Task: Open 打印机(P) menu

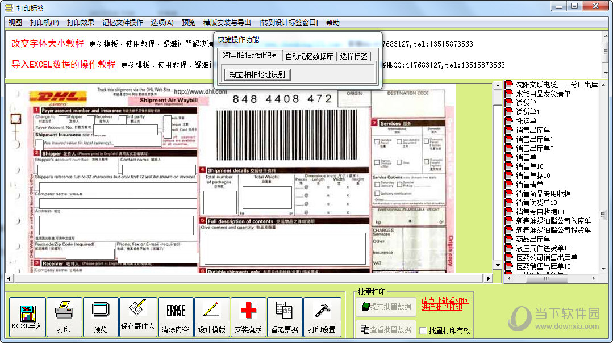Action: coord(44,23)
